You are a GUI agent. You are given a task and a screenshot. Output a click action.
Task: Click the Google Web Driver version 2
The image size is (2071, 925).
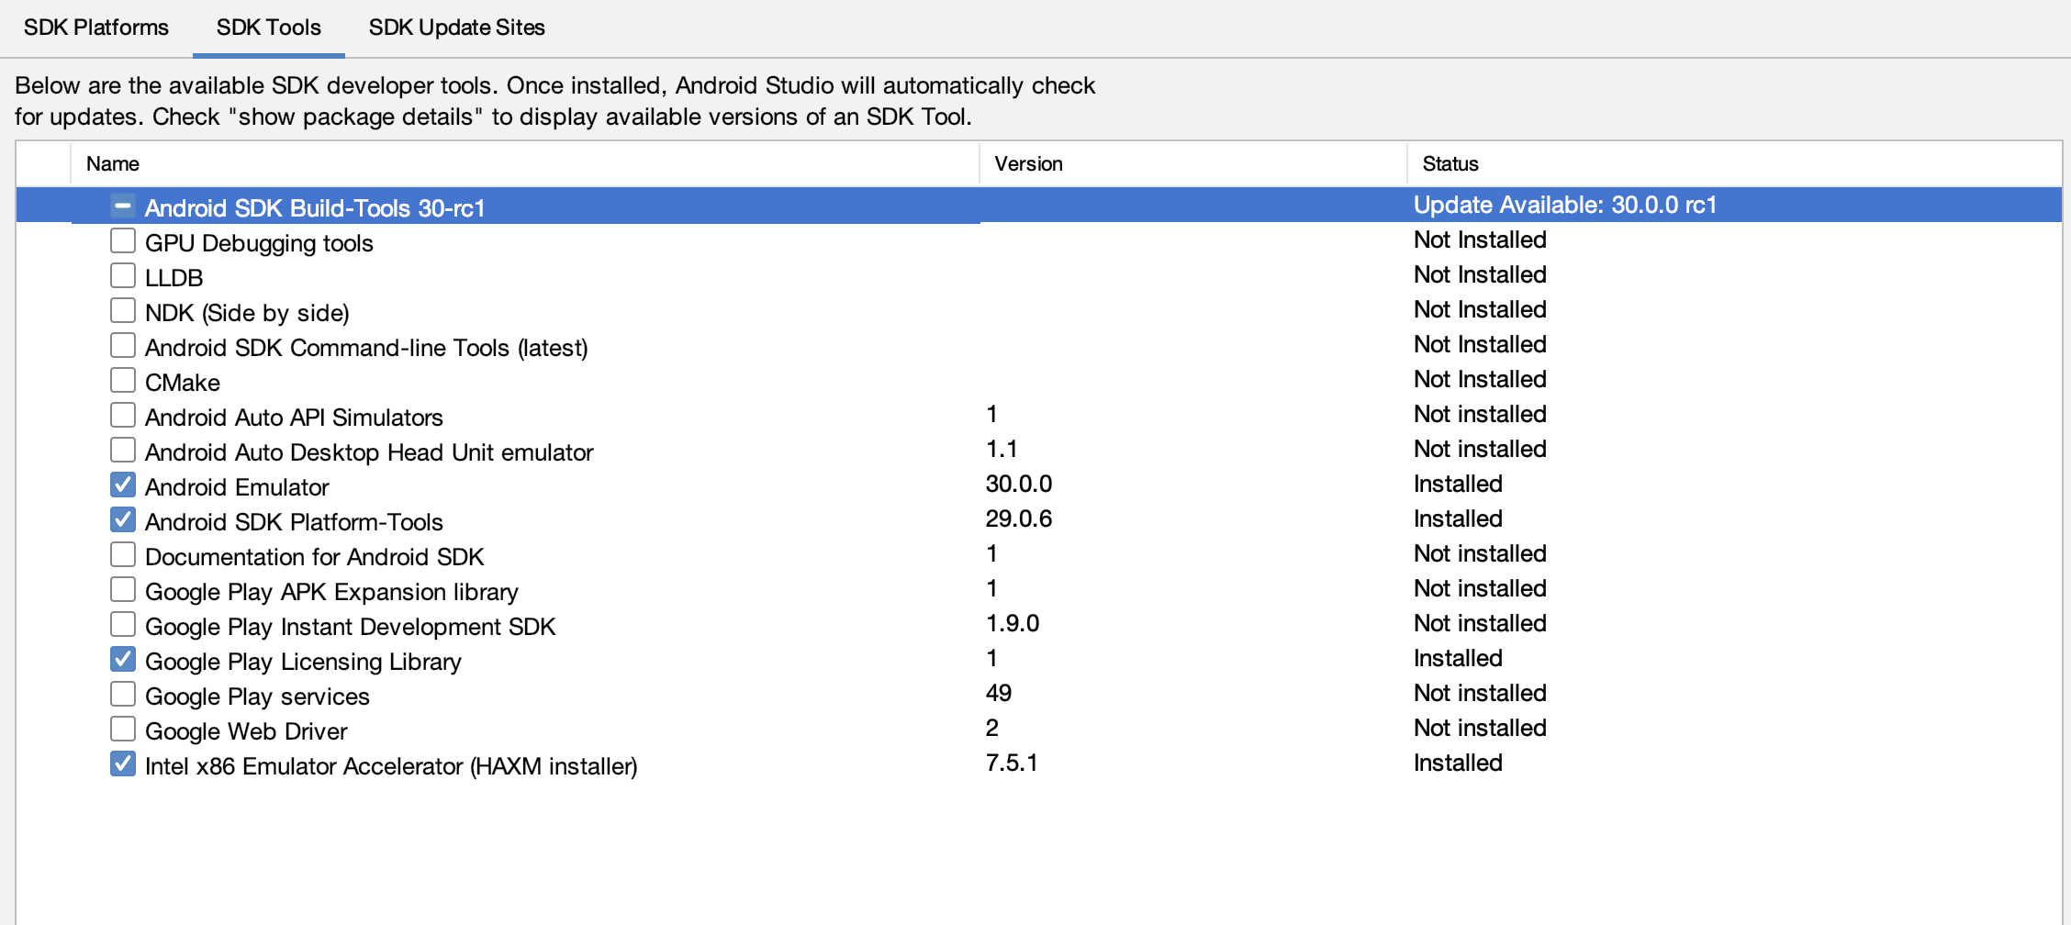[x=992, y=728]
